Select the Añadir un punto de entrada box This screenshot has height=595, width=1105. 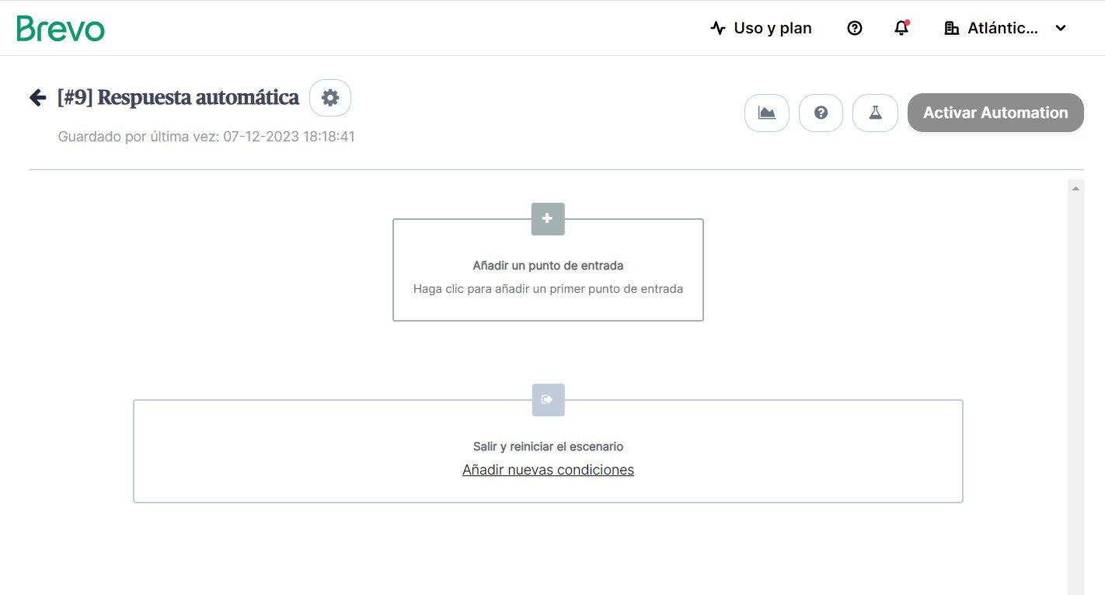(548, 270)
